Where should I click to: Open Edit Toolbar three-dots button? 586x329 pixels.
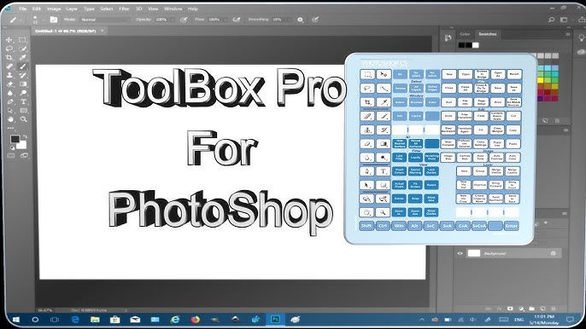(x=10, y=128)
